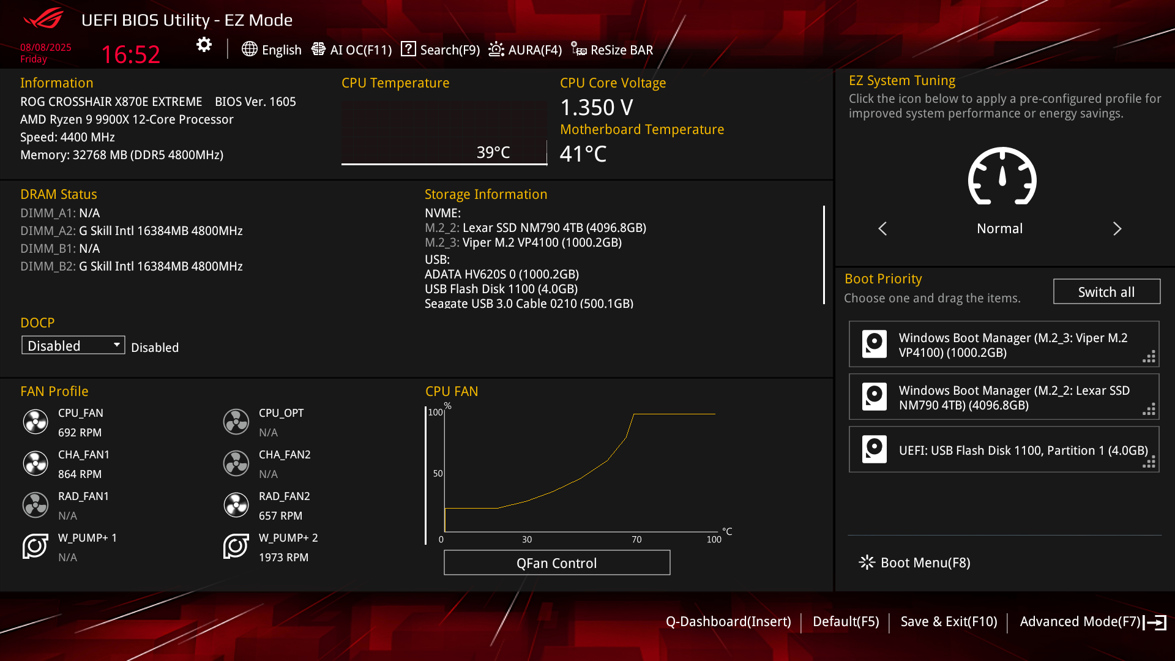
Task: Open settings via the gear icon
Action: click(x=204, y=45)
